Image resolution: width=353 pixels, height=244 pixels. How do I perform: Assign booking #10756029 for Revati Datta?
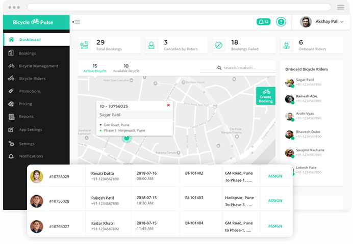(x=275, y=176)
